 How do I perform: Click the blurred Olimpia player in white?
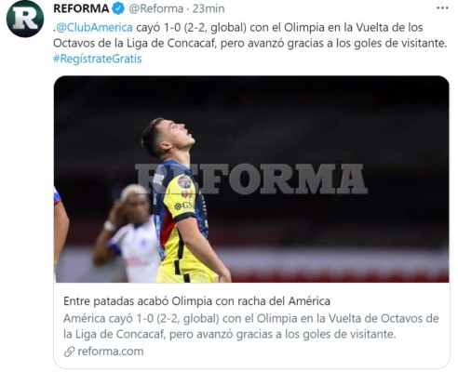pyautogui.click(x=128, y=234)
